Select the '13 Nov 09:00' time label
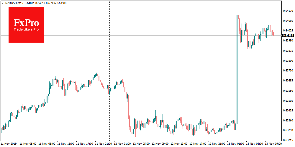This screenshot has width=295, height=147. coord(273,144)
